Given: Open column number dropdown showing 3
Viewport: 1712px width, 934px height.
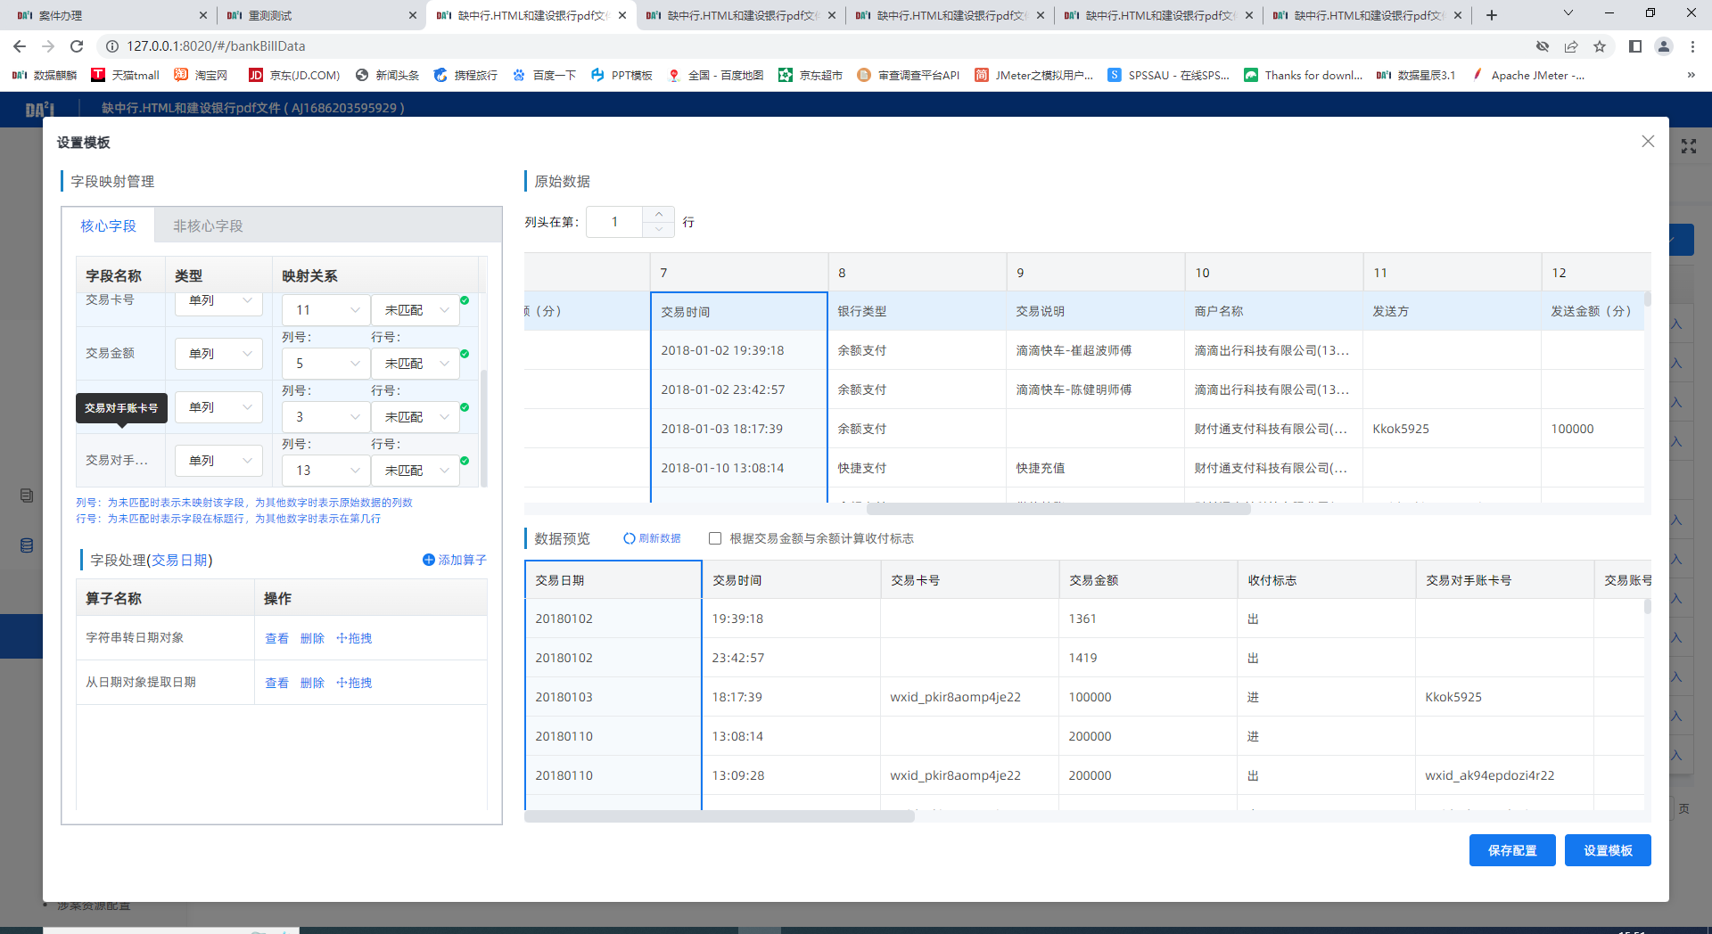Looking at the screenshot, I should pos(325,417).
